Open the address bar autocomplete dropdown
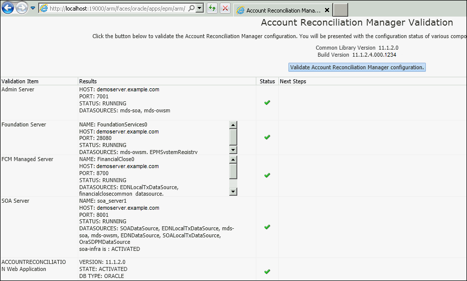467x281 pixels. point(200,9)
